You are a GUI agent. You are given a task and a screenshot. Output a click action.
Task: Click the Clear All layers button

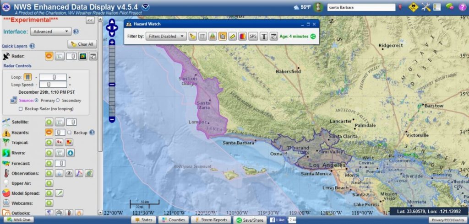82,44
